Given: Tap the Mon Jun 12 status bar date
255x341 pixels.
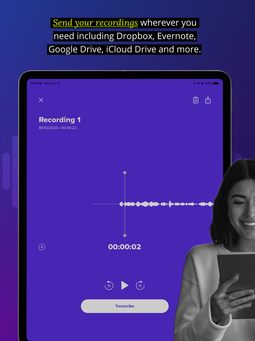Looking at the screenshot, I should click(52, 83).
